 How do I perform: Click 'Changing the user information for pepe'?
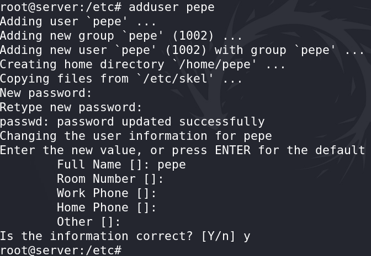click(136, 136)
